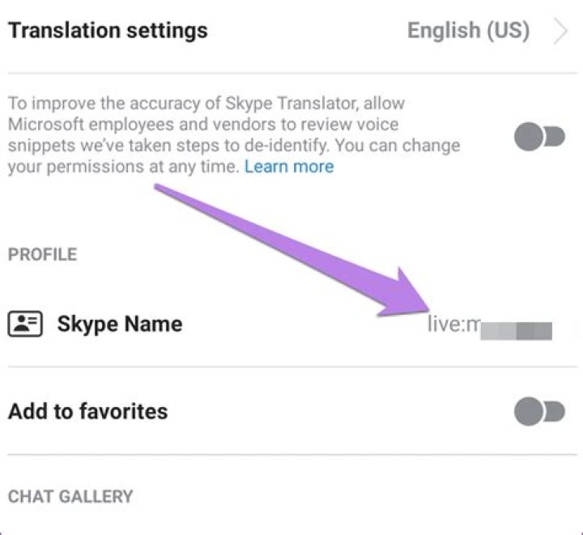Viewport: 583px width, 535px height.
Task: Select the Skype Name label
Action: tap(119, 325)
